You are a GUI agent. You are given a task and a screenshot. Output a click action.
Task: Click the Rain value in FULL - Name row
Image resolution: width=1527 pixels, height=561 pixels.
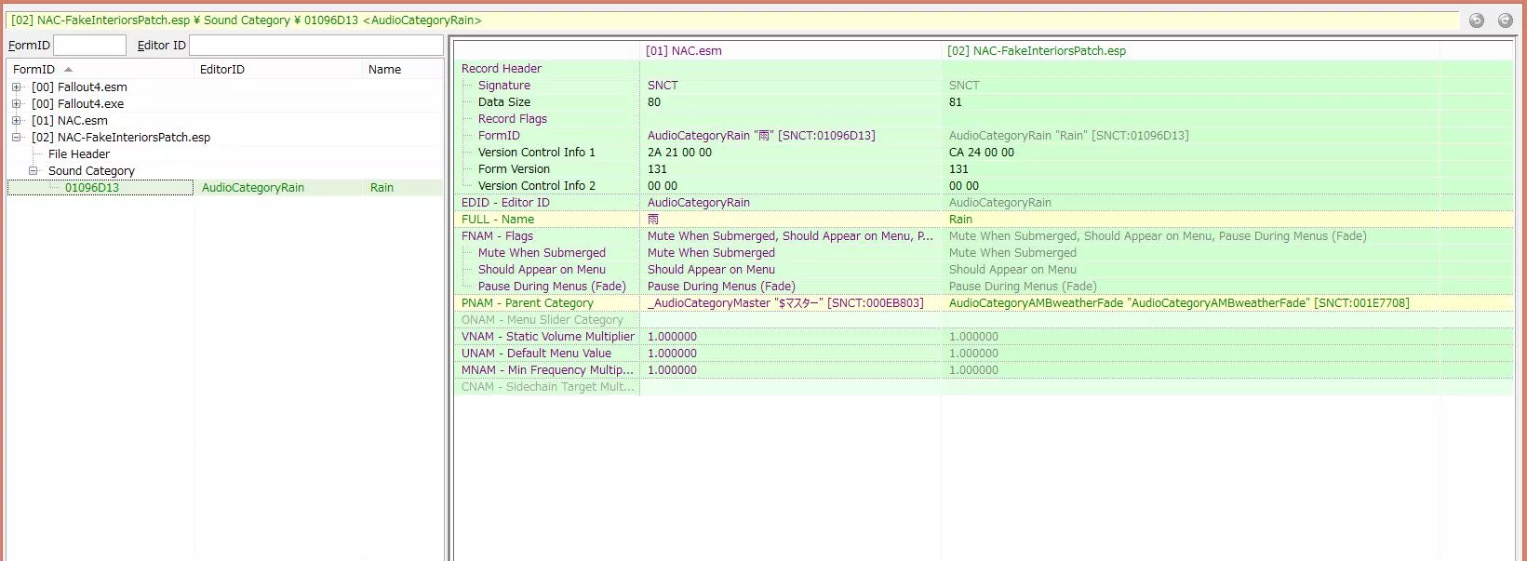[960, 220]
